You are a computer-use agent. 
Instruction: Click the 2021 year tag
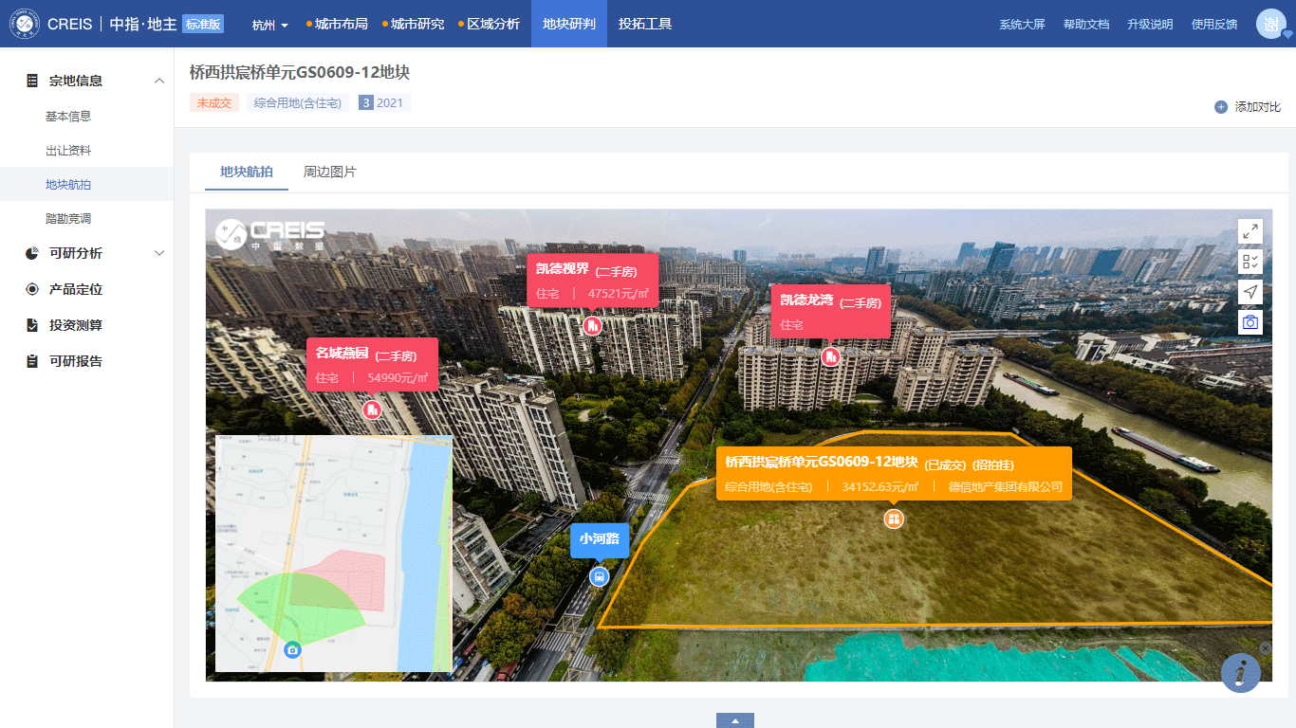pos(384,102)
